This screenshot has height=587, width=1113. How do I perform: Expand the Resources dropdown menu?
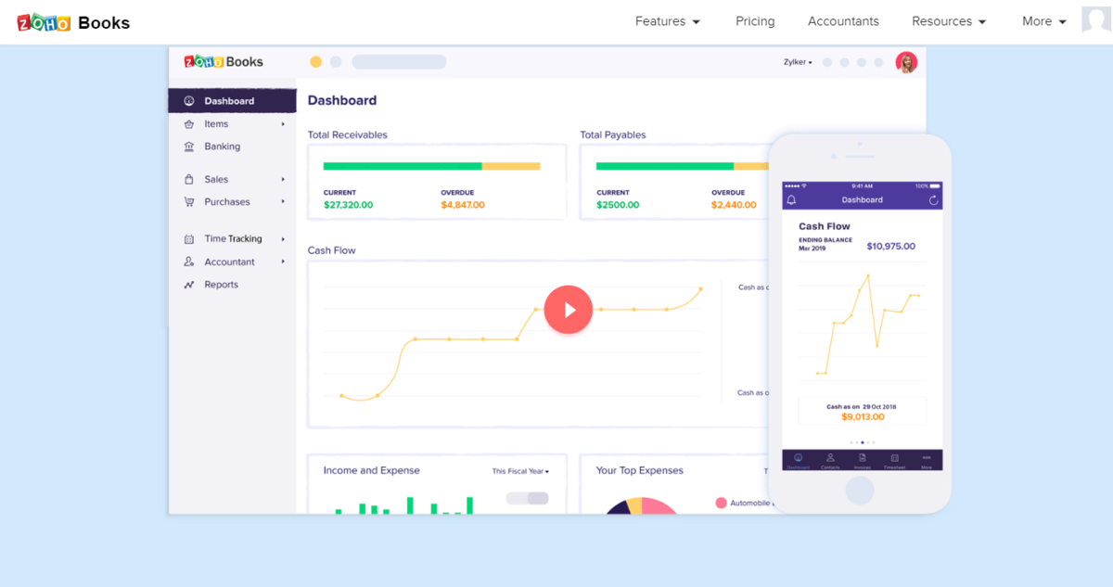949,21
